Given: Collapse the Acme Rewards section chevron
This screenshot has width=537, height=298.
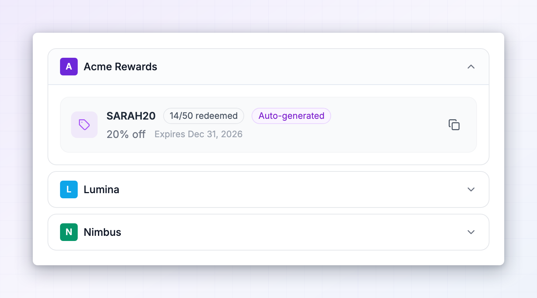Looking at the screenshot, I should pos(471,67).
